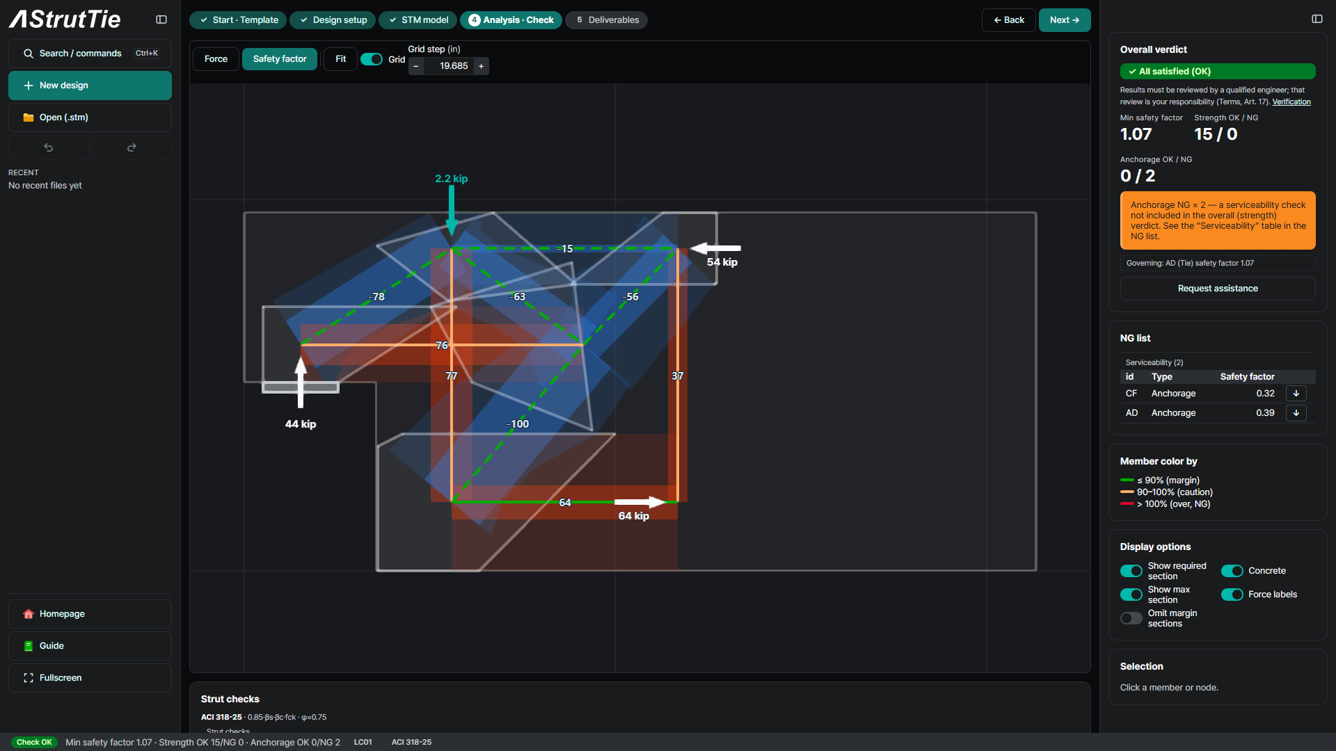Fit the model to view
The height and width of the screenshot is (751, 1336).
pyautogui.click(x=340, y=59)
